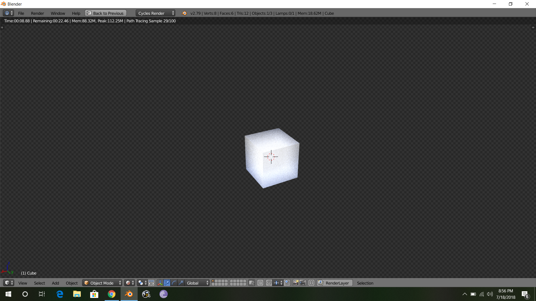The image size is (536, 301).
Task: Click the OpenGL render image camera icon
Action: click(296, 283)
